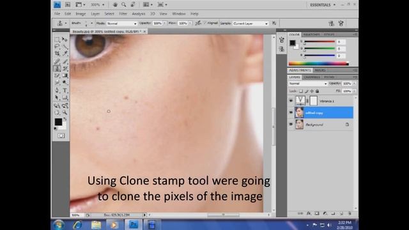Select the History Brush tool
The height and width of the screenshot is (230, 409).
click(65, 68)
